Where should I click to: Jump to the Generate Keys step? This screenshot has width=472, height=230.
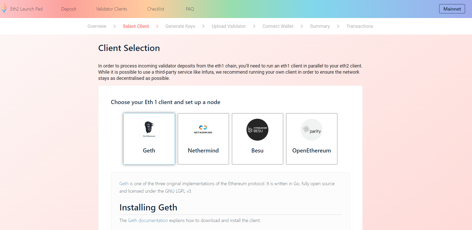point(180,26)
